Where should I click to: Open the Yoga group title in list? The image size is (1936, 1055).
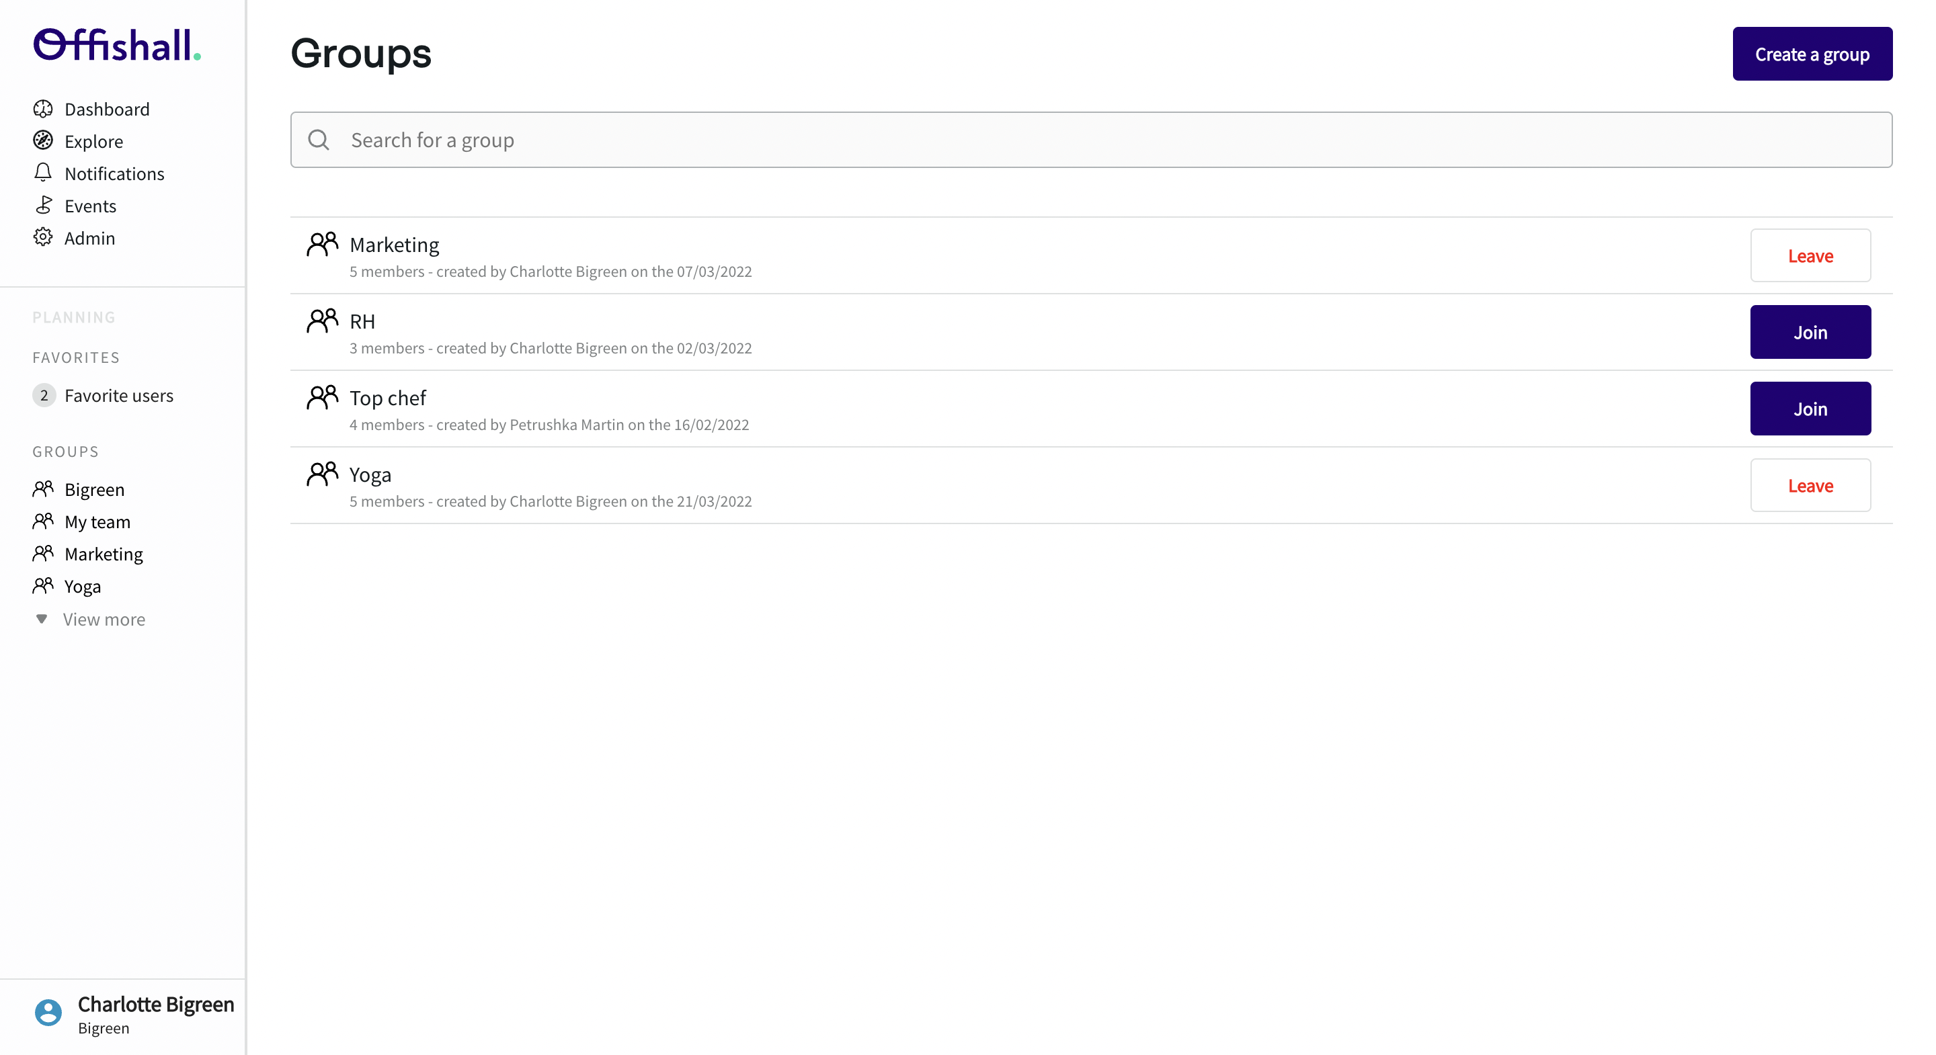(x=370, y=475)
